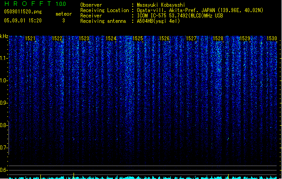Image resolution: width=282 pixels, height=179 pixels.
Task: Click the 1.0 frequency axis label
Action: point(4,81)
